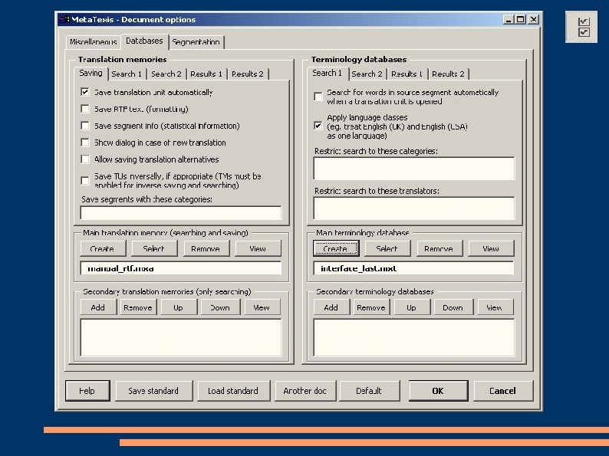Remove the main terminology database

click(x=439, y=249)
